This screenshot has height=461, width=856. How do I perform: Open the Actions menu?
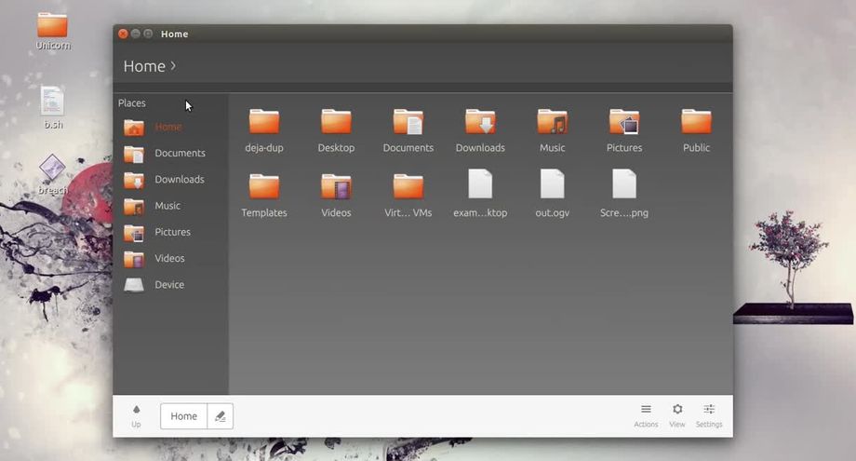646,415
